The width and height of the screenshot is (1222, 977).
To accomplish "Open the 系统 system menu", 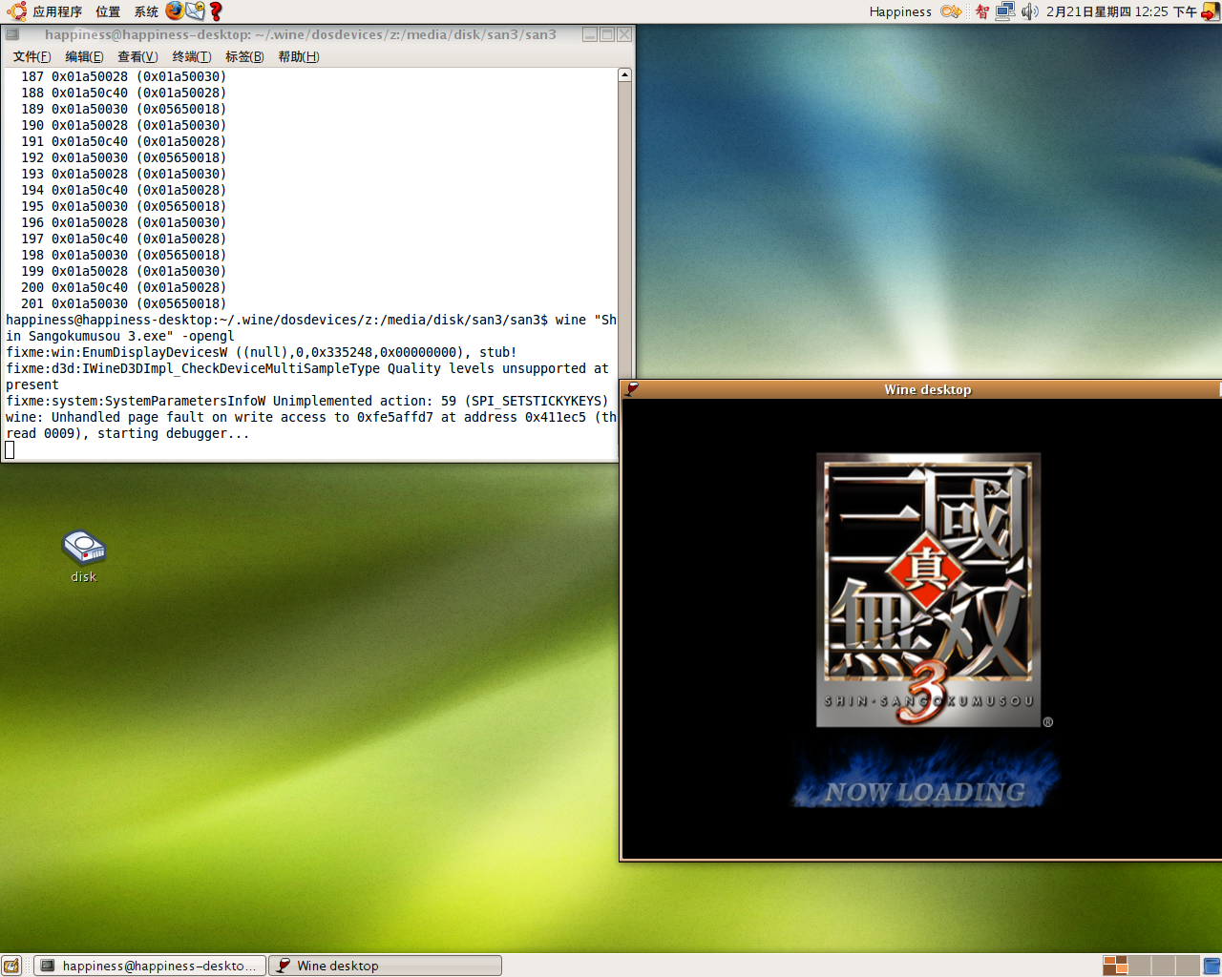I will click(x=146, y=11).
